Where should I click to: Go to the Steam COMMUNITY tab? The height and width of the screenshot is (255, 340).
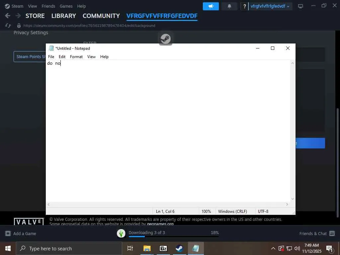[101, 16]
